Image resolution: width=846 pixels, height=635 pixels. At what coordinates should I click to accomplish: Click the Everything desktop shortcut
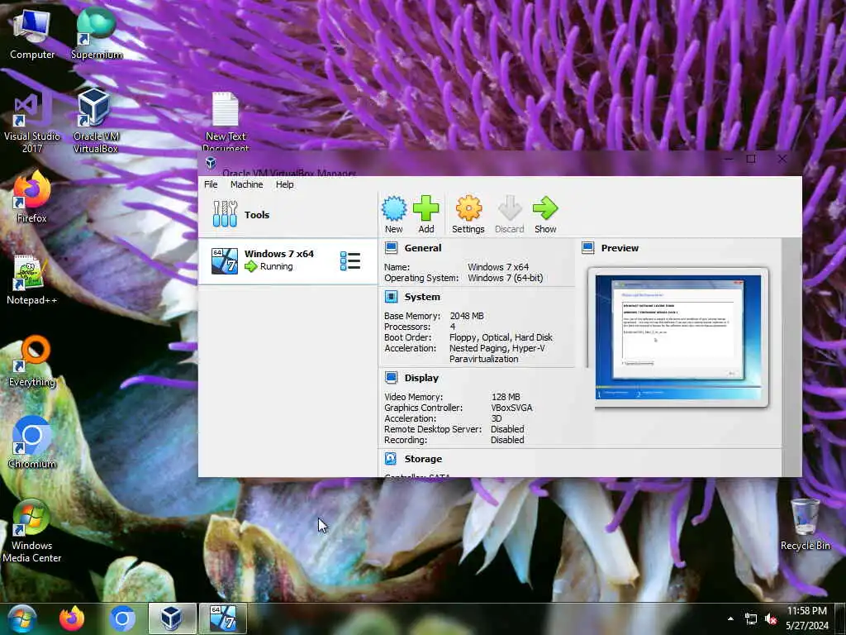[x=32, y=360]
